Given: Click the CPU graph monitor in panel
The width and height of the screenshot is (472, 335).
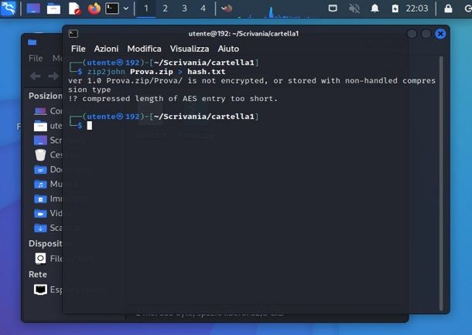Looking at the screenshot, I should pyautogui.click(x=279, y=11).
